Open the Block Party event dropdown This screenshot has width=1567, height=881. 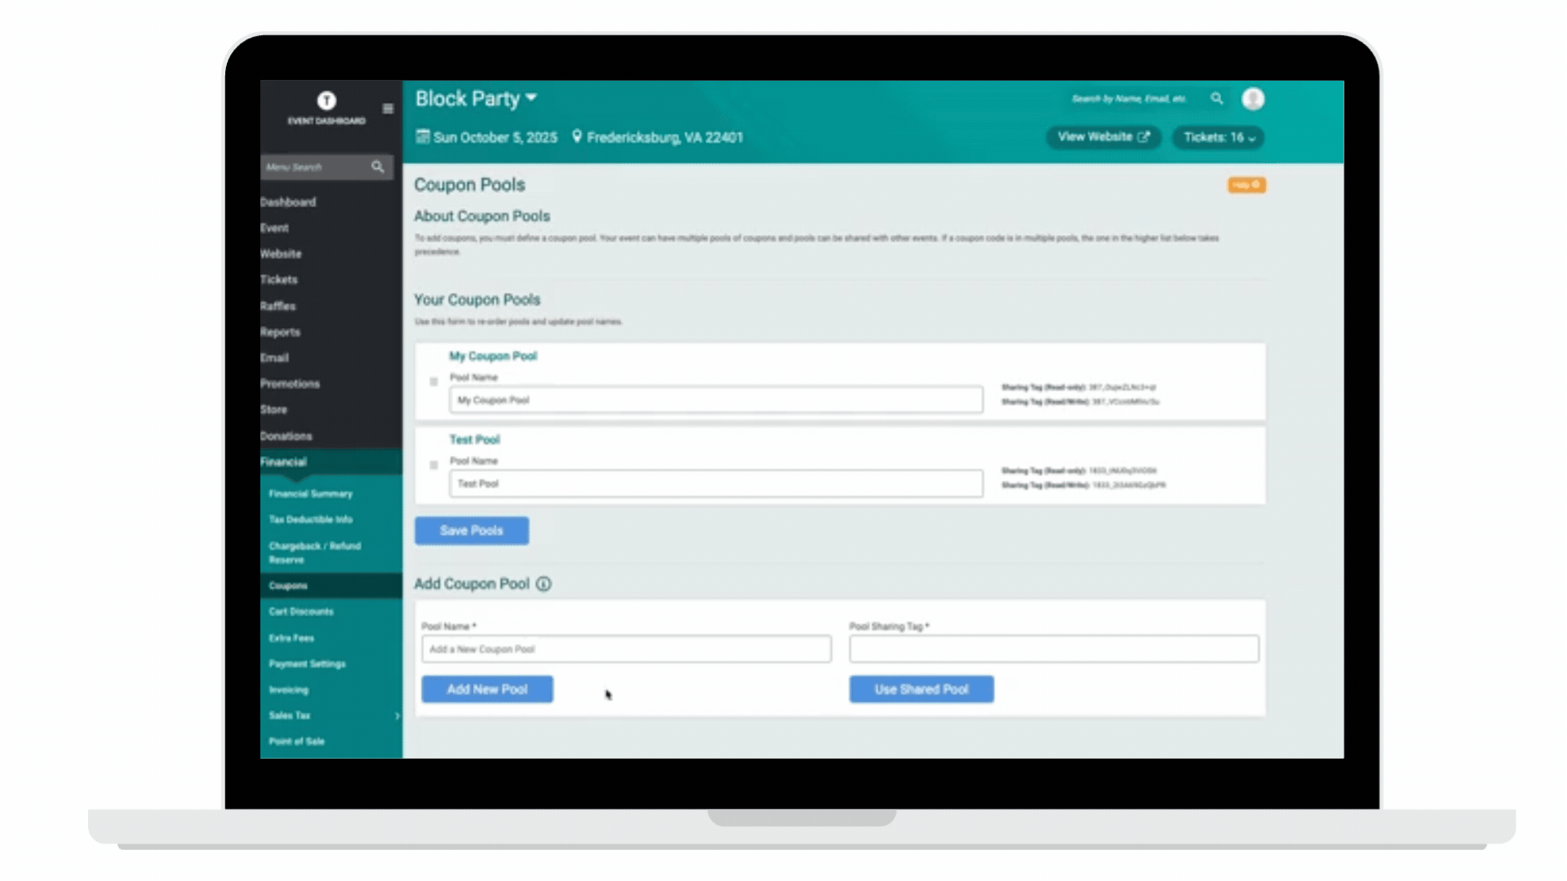pyautogui.click(x=531, y=98)
